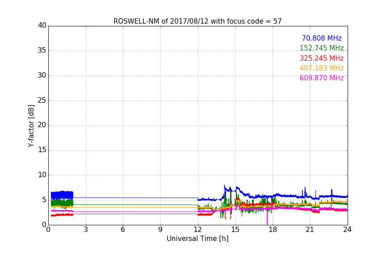Click the blue noisy data block before 2 h
Screen dimensions: 386x257
pyautogui.click(x=62, y=195)
